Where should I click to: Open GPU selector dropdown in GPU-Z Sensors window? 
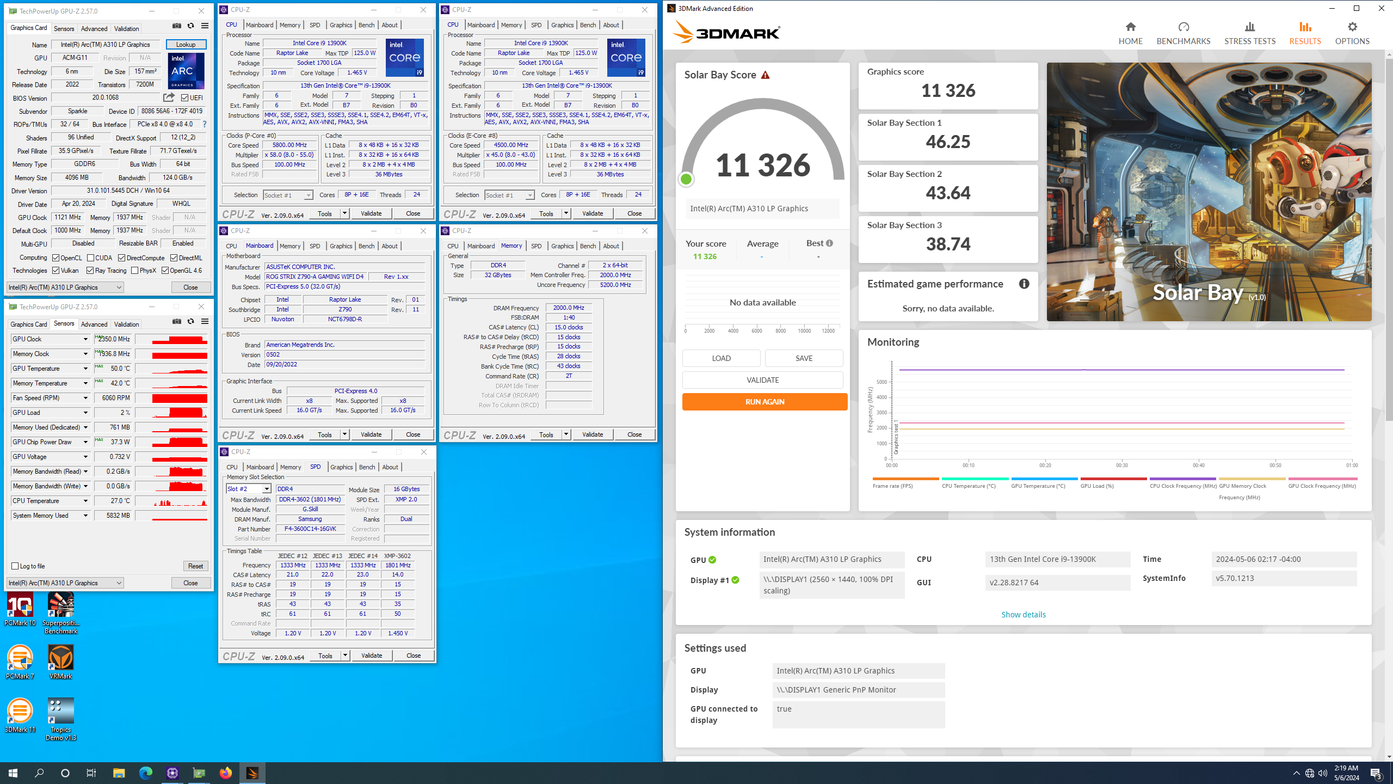65,583
